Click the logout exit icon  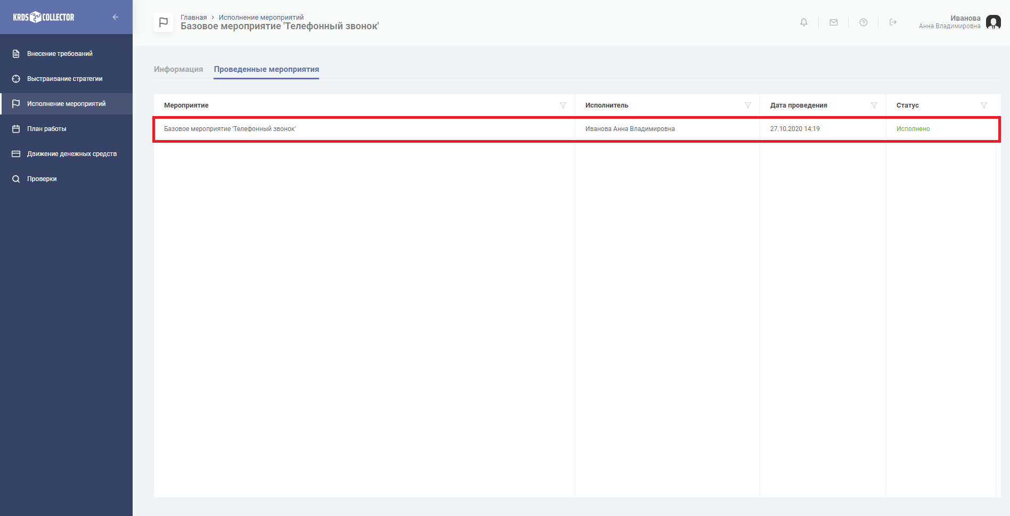pyautogui.click(x=893, y=22)
